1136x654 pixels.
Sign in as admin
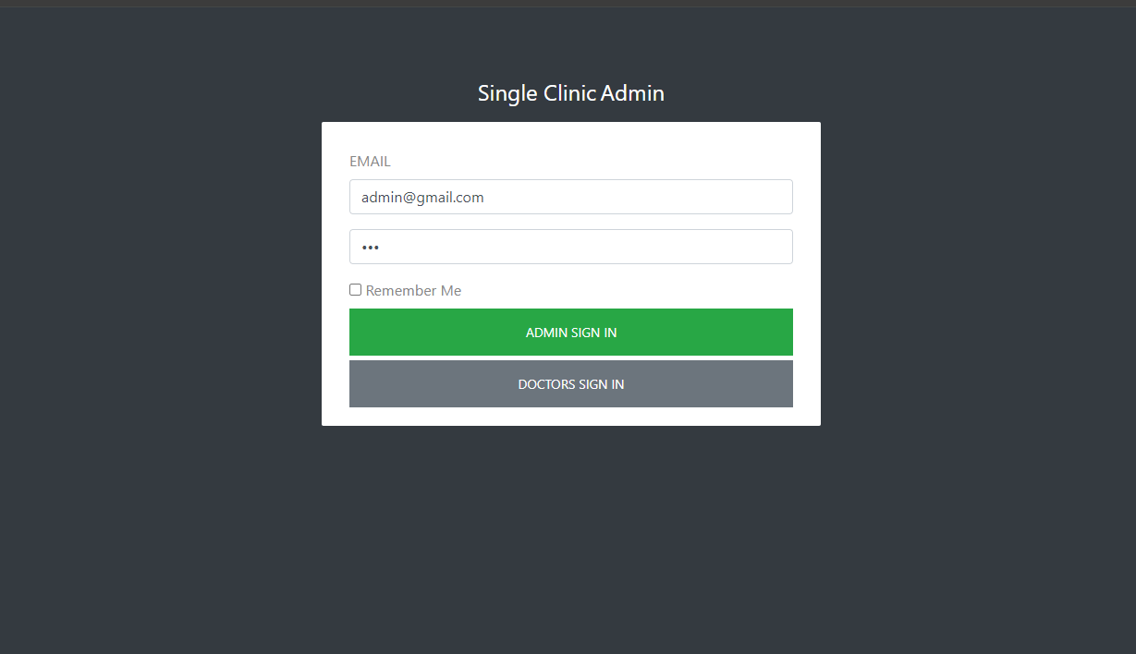click(570, 332)
